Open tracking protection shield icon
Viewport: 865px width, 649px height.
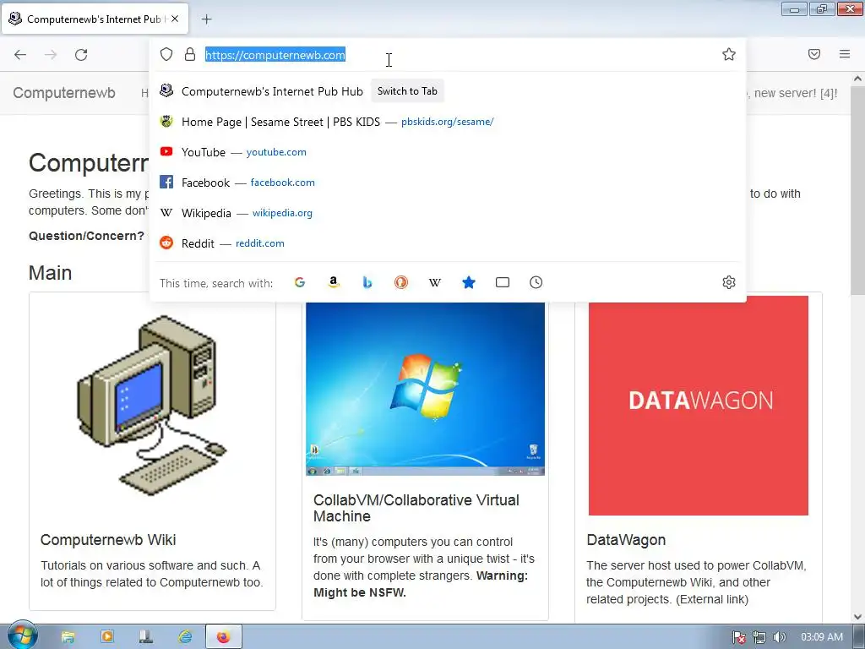click(x=166, y=54)
